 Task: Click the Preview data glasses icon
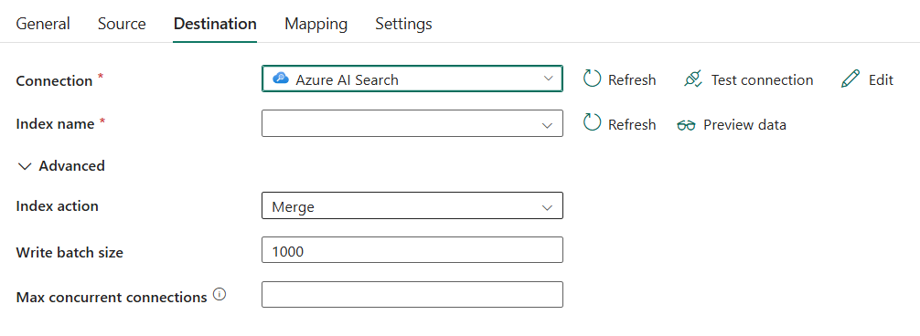(x=686, y=125)
